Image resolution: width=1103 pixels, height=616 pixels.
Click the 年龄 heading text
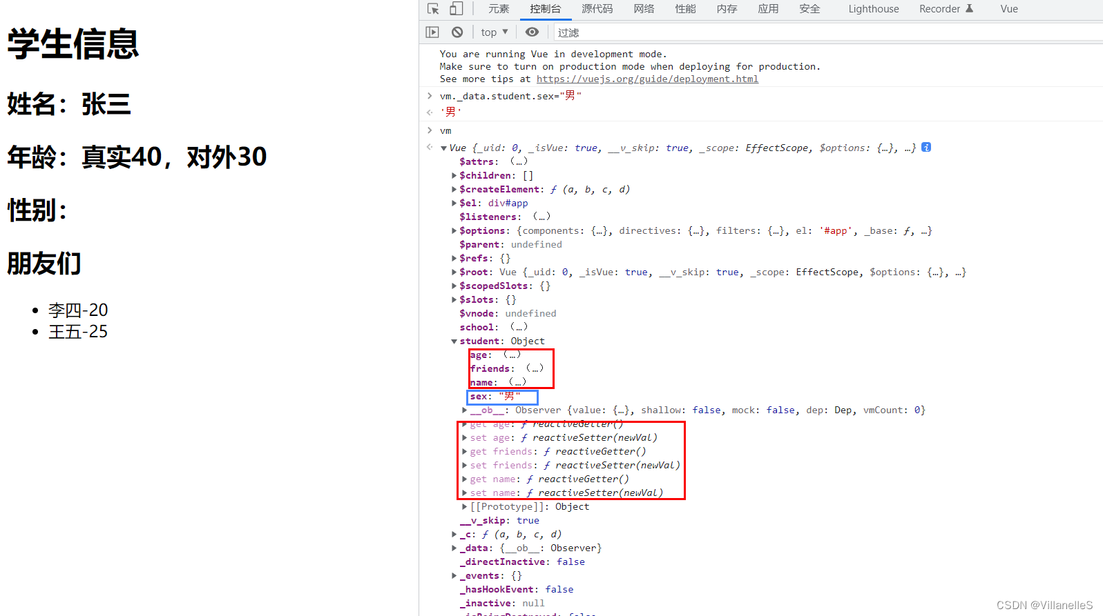tap(137, 157)
